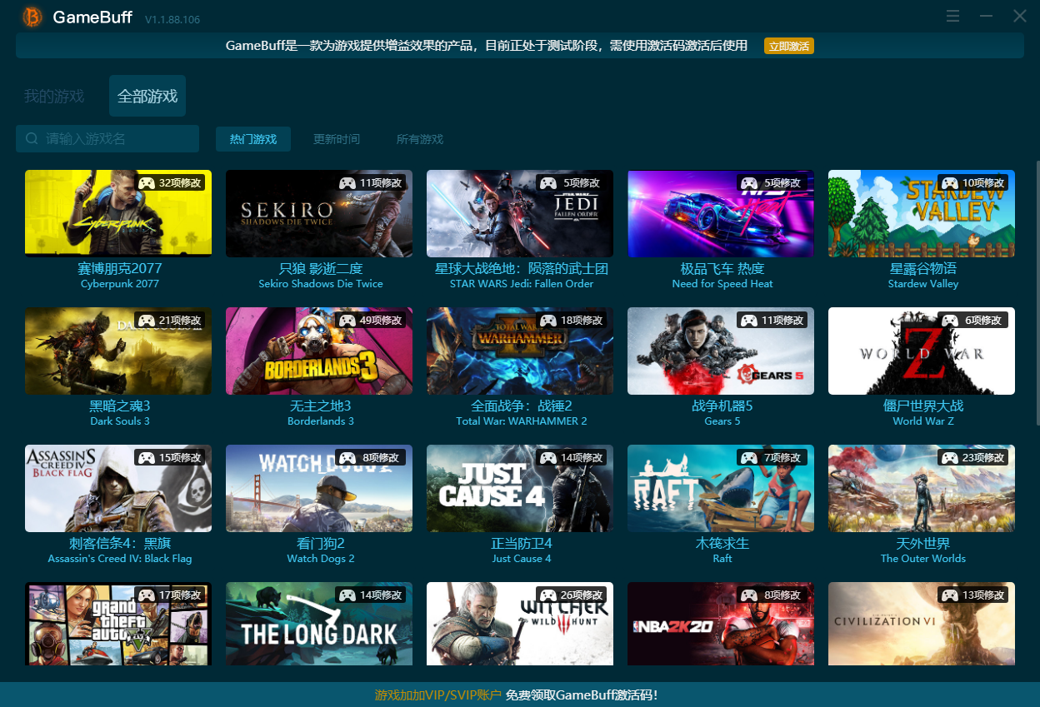Click the 23项修改 badge on The Outer Worlds
The width and height of the screenshot is (1040, 707).
[x=973, y=457]
